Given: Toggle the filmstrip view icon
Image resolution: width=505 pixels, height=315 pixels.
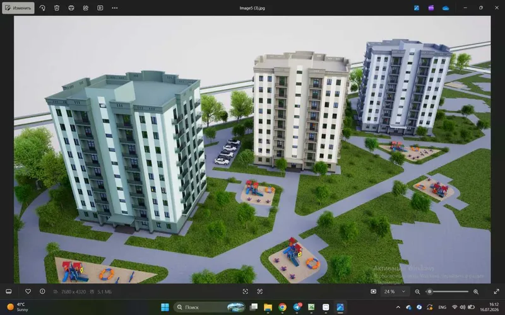Looking at the screenshot, I should (x=9, y=292).
